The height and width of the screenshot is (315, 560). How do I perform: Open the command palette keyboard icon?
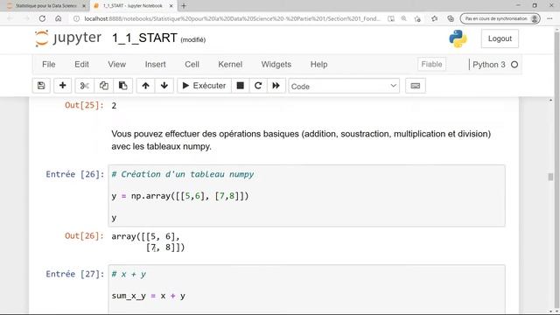pyautogui.click(x=416, y=86)
